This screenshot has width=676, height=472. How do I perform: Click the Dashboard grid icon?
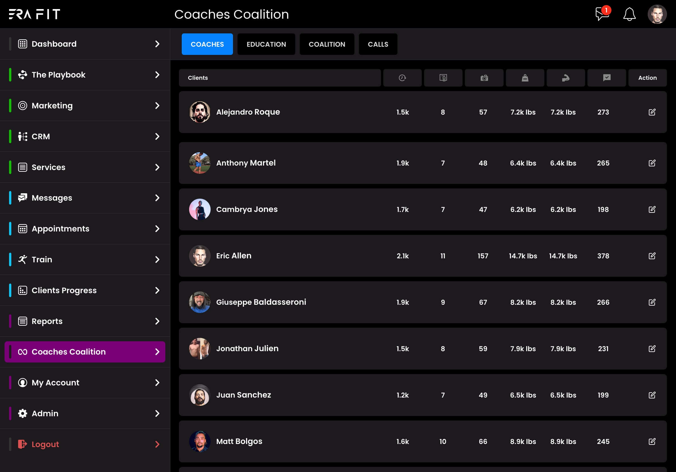(22, 44)
